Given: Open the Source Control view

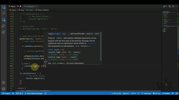Looking at the screenshot, I should pos(4,20).
